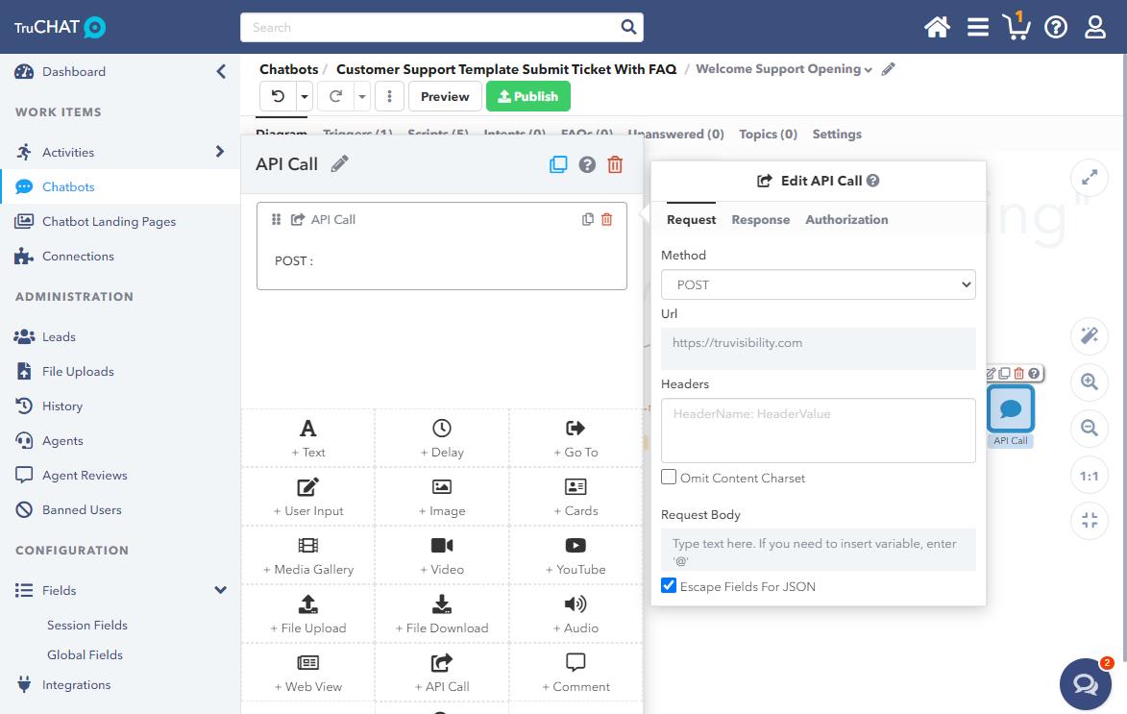The height and width of the screenshot is (714, 1127).
Task: Open help question mark in header
Action: [x=1056, y=27]
